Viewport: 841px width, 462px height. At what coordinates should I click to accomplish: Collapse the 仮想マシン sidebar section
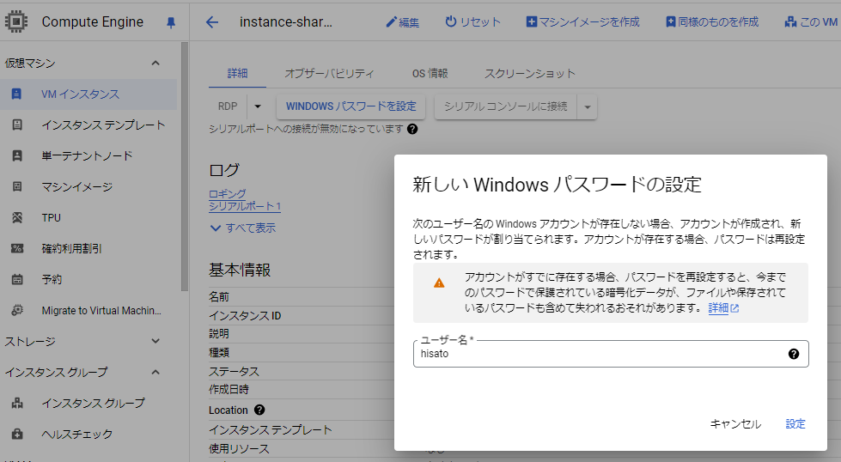[x=155, y=63]
